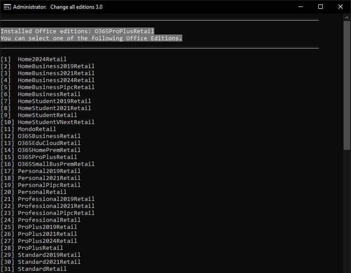Select MondoRetail edition 11

click(36, 129)
